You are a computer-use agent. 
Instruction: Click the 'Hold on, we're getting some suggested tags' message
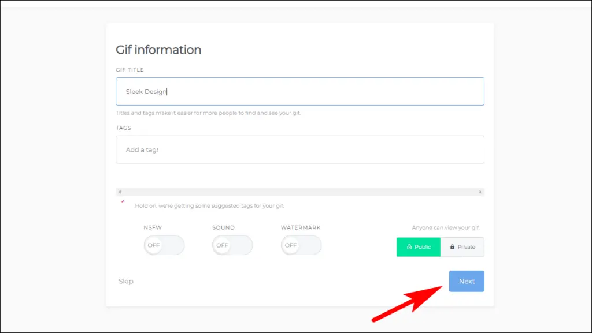pyautogui.click(x=209, y=205)
